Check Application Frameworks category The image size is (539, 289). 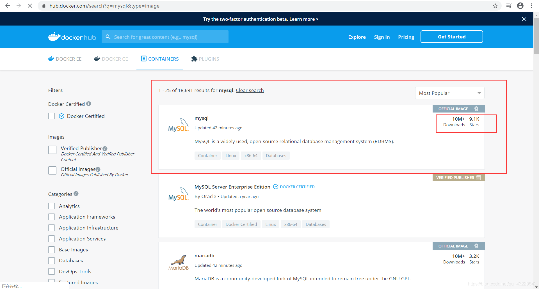pos(51,217)
